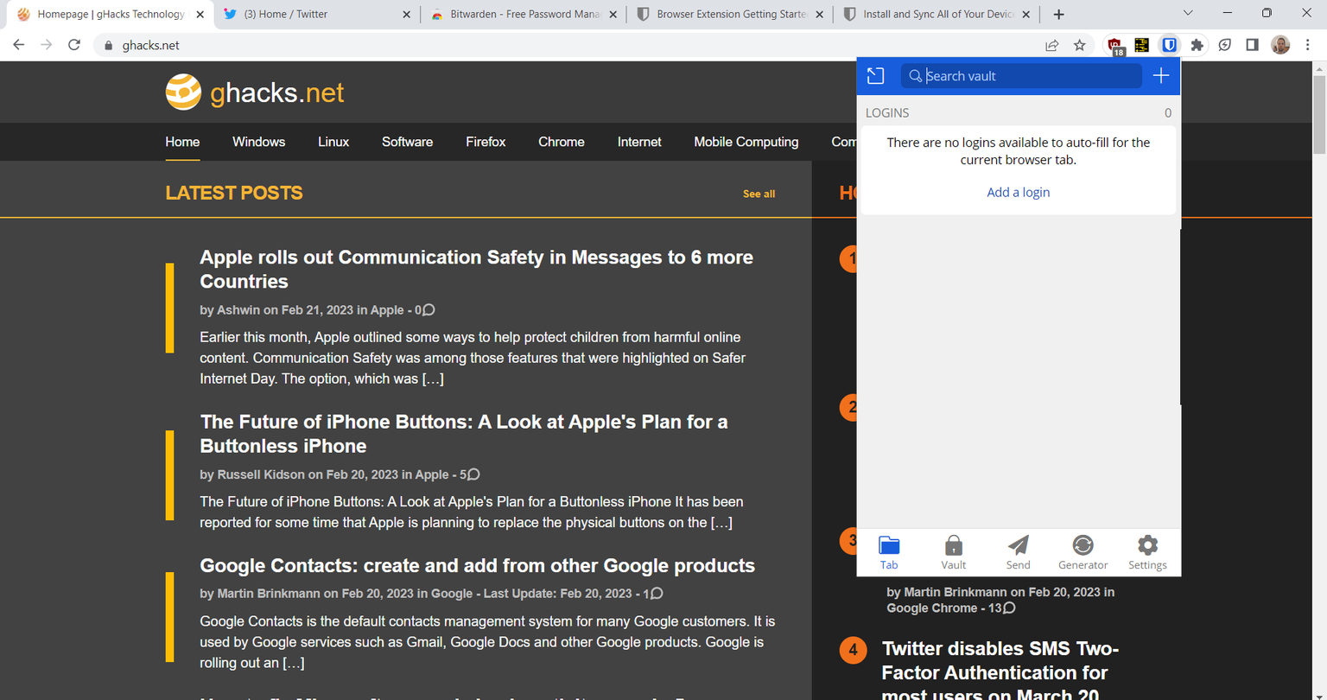Click the See all latest posts link
1327x700 pixels.
click(x=759, y=194)
